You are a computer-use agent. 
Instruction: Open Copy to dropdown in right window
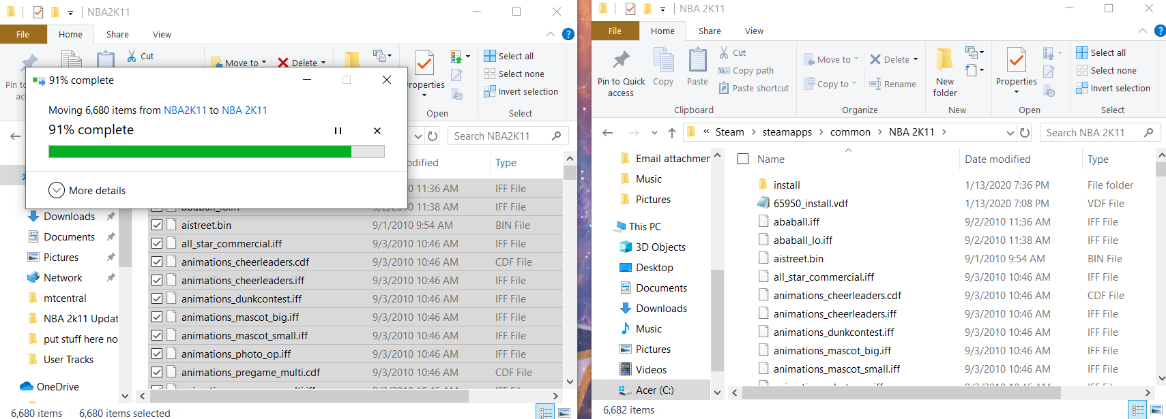(830, 84)
